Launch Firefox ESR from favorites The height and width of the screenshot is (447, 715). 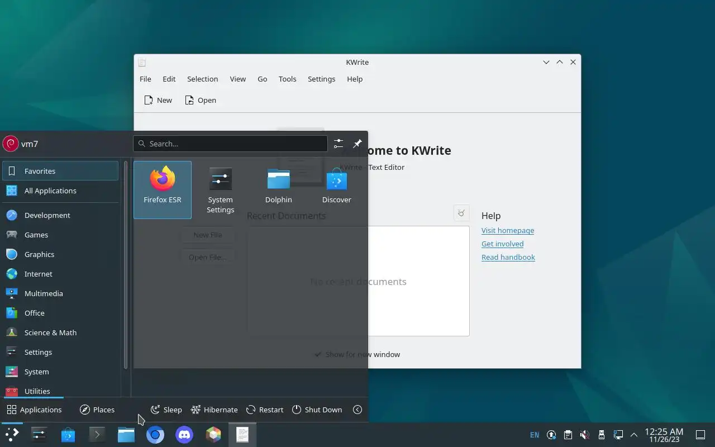coord(163,189)
